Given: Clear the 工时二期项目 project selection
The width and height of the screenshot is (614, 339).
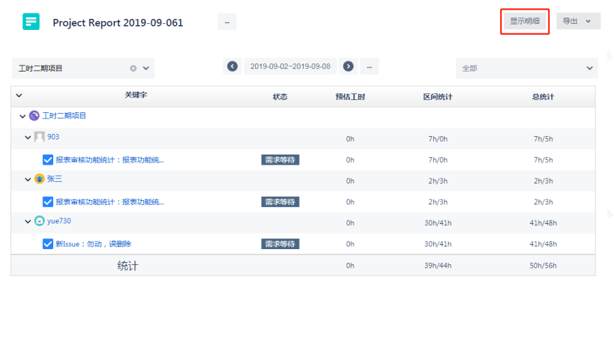Looking at the screenshot, I should pos(133,68).
